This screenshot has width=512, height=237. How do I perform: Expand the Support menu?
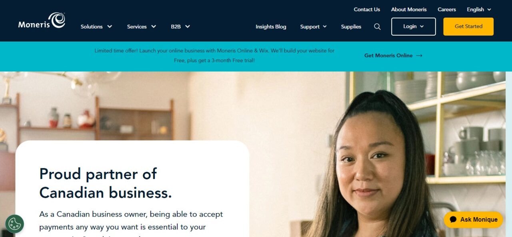[314, 27]
